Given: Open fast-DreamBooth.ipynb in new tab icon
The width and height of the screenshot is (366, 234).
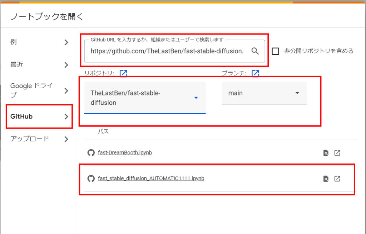Looking at the screenshot, I should (337, 153).
